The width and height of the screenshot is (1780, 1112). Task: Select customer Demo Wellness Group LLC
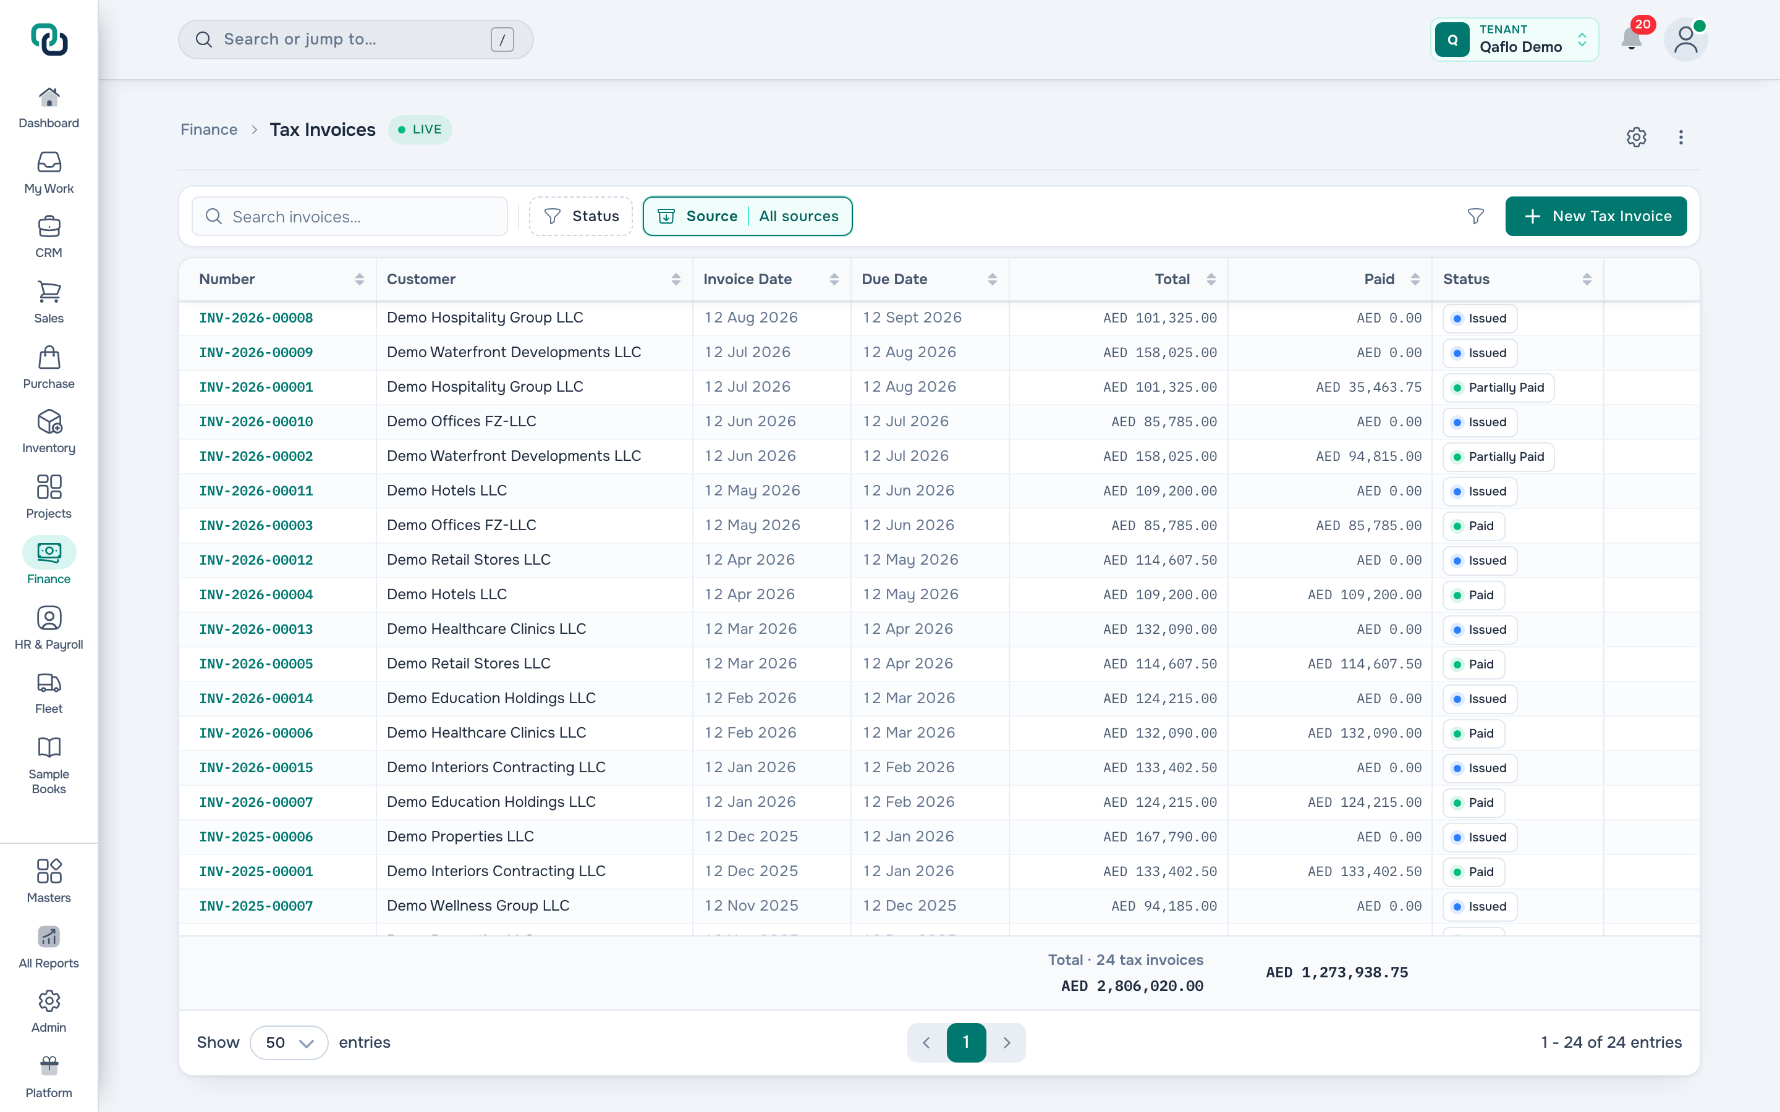[x=478, y=905]
